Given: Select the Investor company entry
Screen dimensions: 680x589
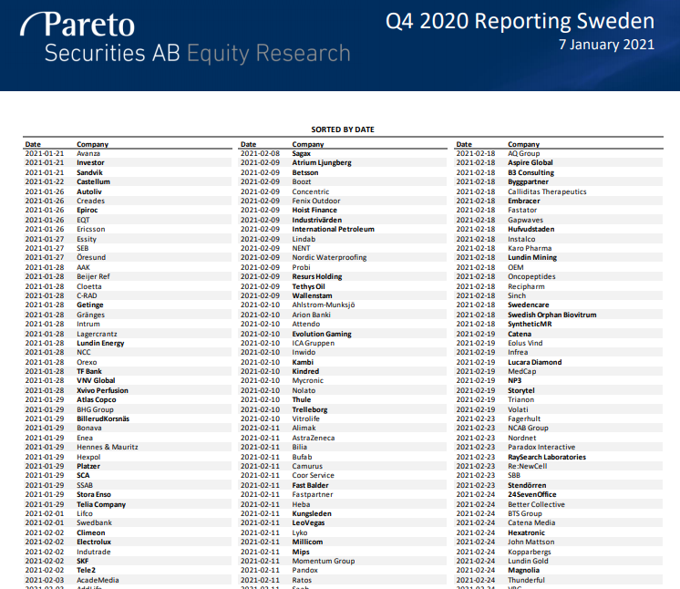Looking at the screenshot, I should tap(90, 162).
